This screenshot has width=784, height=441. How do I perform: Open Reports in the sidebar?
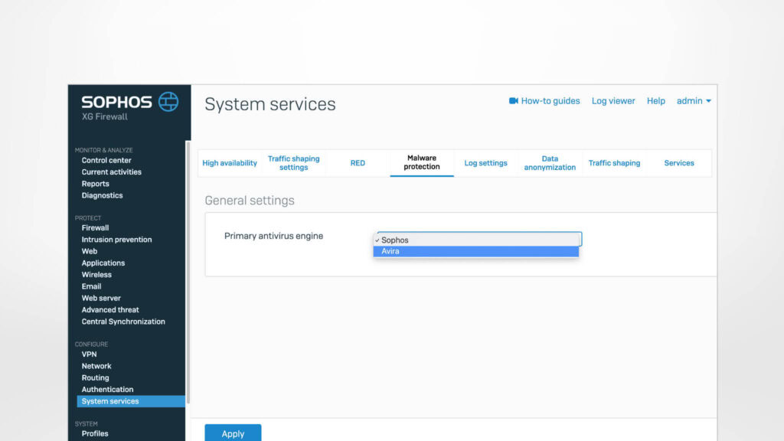pyautogui.click(x=96, y=184)
